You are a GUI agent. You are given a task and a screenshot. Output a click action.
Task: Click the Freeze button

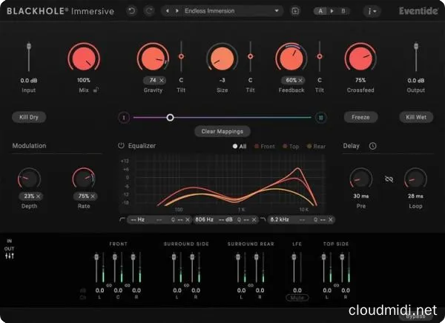tap(361, 117)
